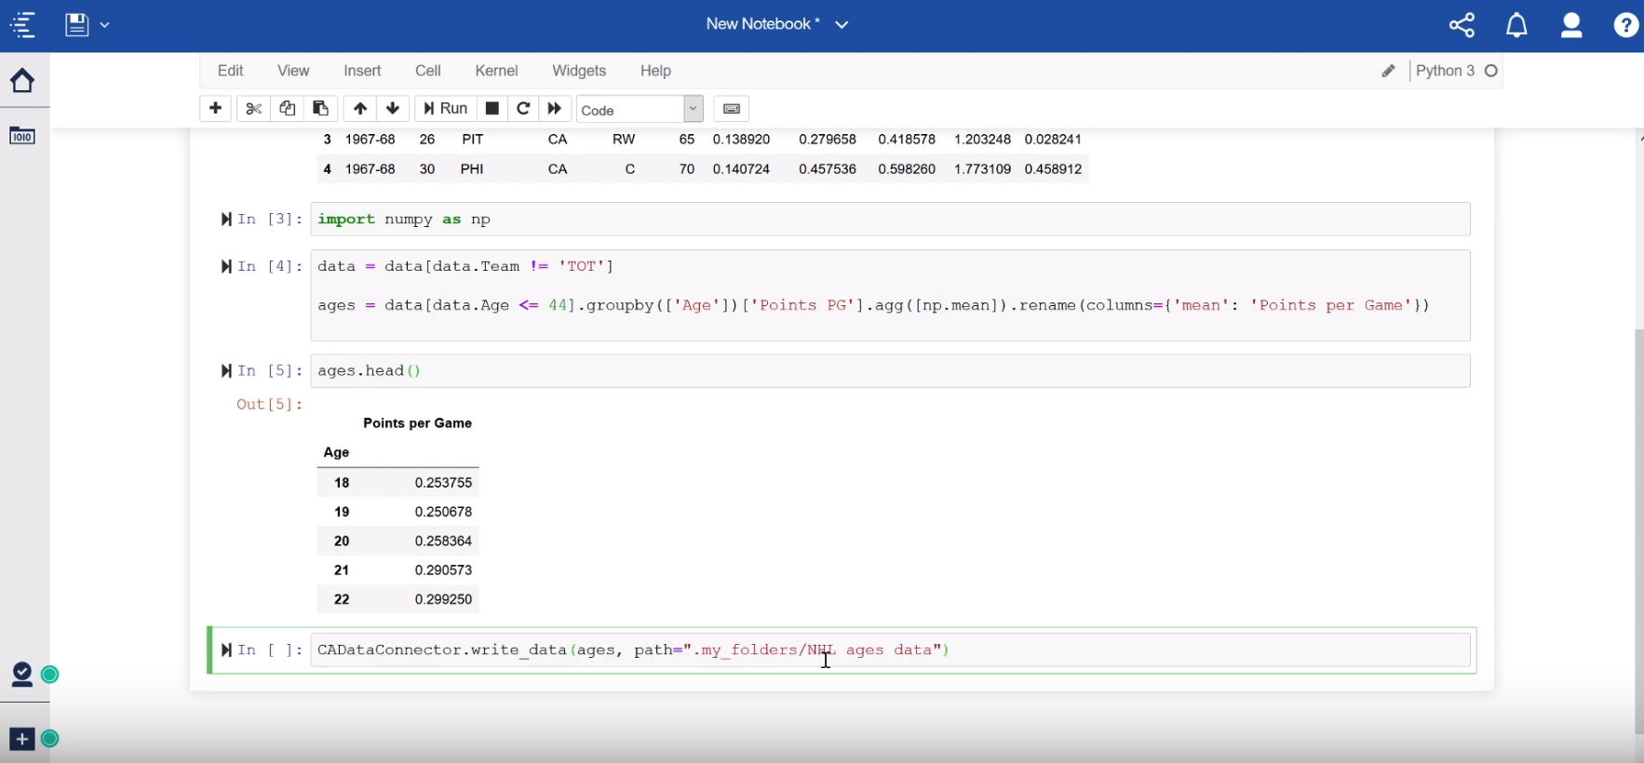This screenshot has height=763, width=1644.
Task: Click the Run button
Action: coord(445,109)
